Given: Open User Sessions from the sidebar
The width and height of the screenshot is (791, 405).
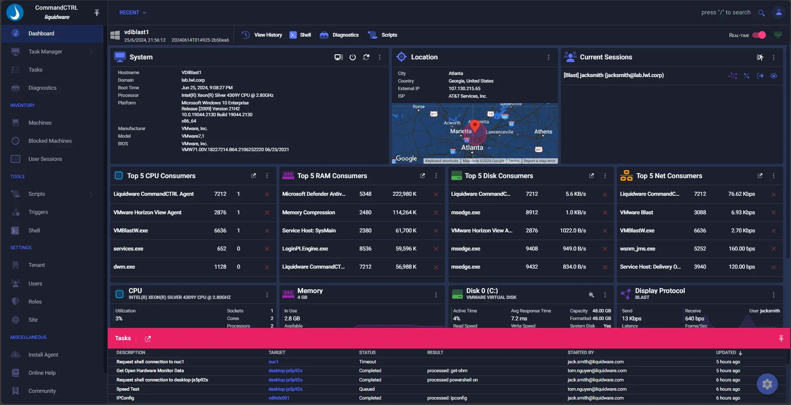Looking at the screenshot, I should click(52, 159).
